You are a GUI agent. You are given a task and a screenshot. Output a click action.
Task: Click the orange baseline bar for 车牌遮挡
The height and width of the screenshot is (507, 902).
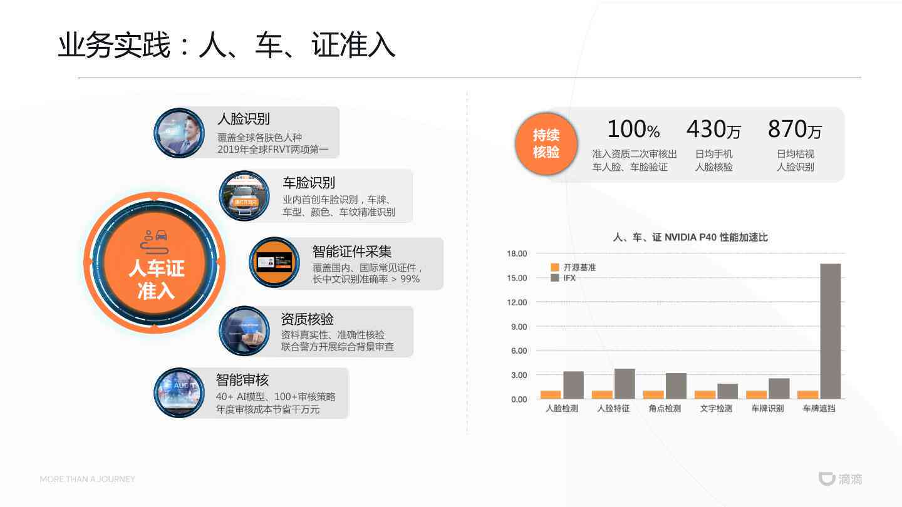click(x=807, y=394)
